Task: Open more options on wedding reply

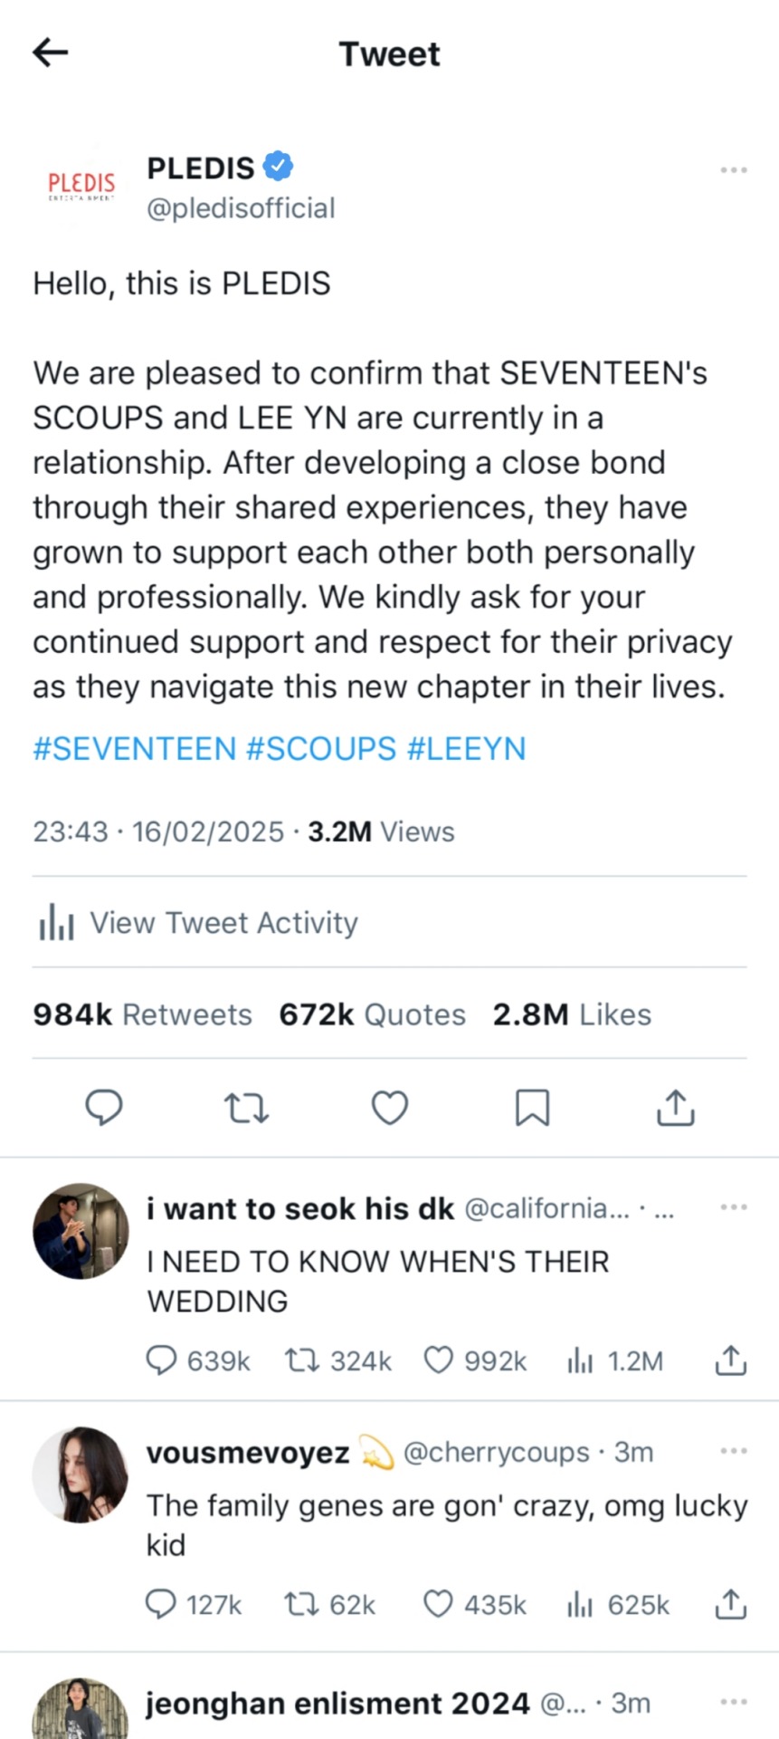Action: point(733,1207)
